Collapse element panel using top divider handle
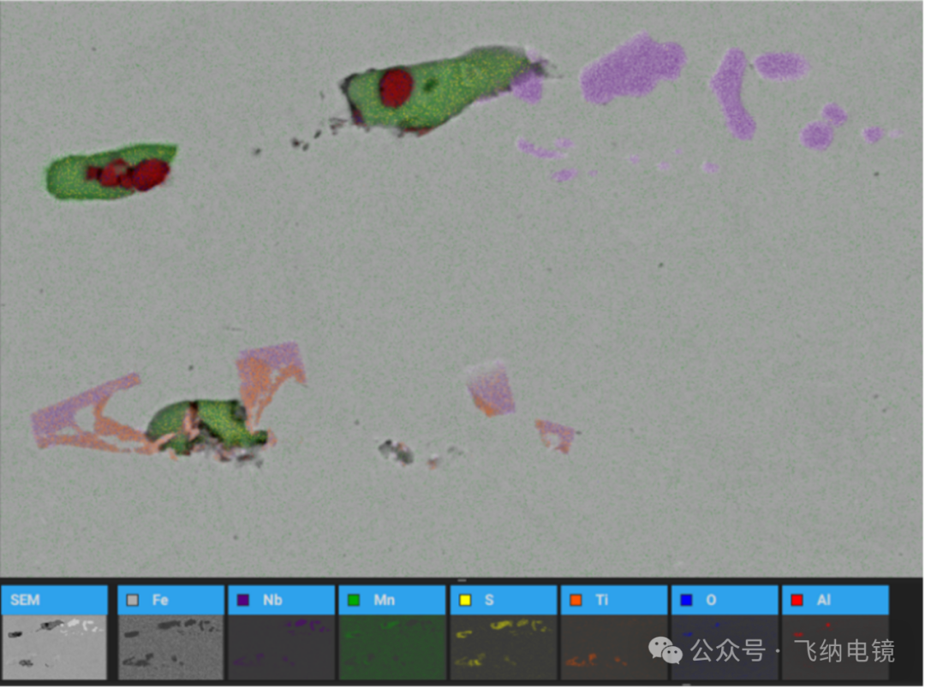 (462, 581)
